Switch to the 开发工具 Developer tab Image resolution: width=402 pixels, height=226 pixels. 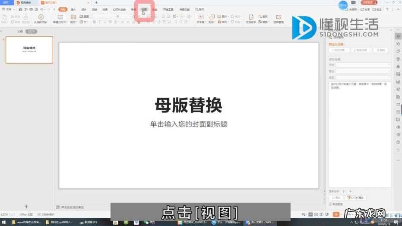[168, 10]
